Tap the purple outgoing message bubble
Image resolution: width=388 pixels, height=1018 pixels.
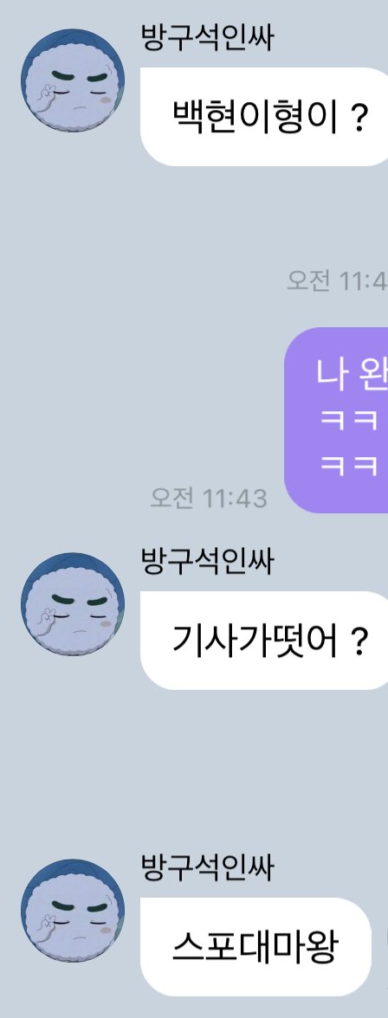point(336,420)
